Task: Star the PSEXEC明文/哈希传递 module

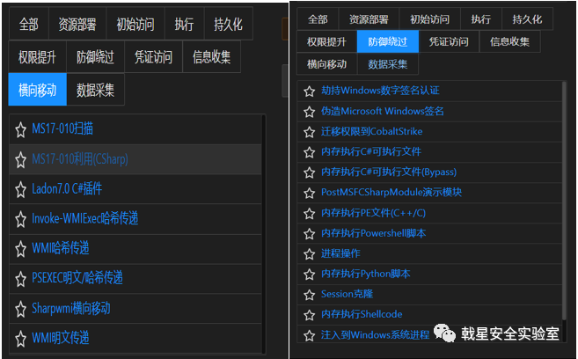Action: pos(20,279)
